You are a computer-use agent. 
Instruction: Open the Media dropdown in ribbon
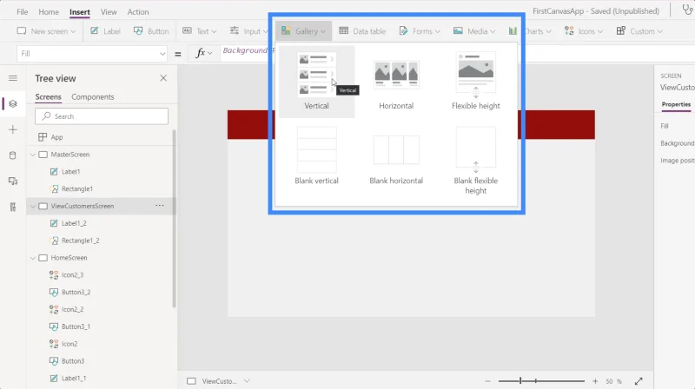point(474,31)
